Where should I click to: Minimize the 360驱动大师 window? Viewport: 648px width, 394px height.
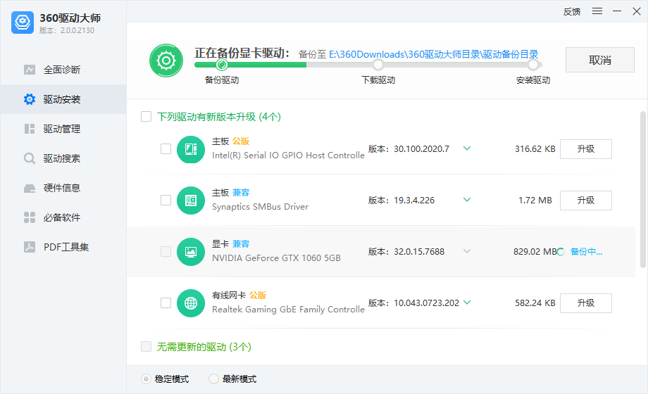[617, 11]
